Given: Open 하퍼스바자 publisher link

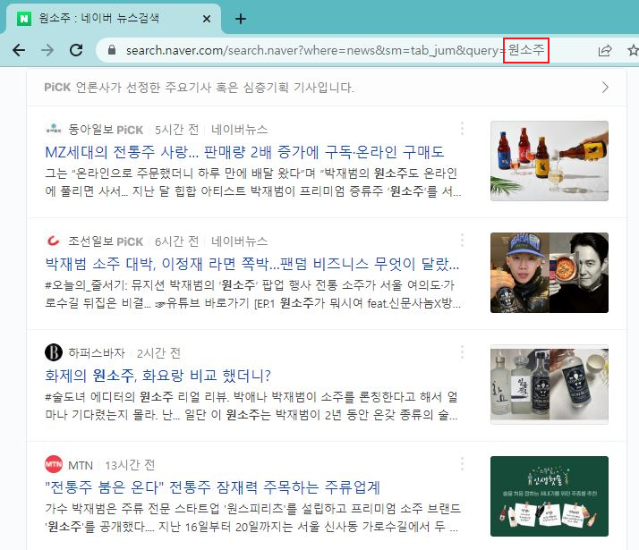Looking at the screenshot, I should click(97, 353).
